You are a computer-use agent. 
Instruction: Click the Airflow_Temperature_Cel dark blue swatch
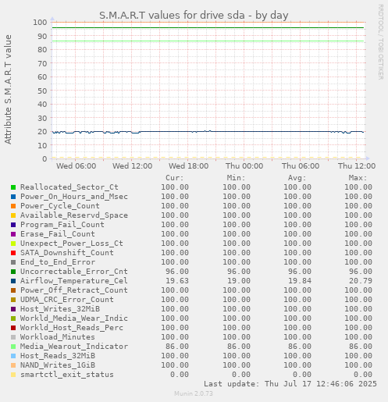13,281
